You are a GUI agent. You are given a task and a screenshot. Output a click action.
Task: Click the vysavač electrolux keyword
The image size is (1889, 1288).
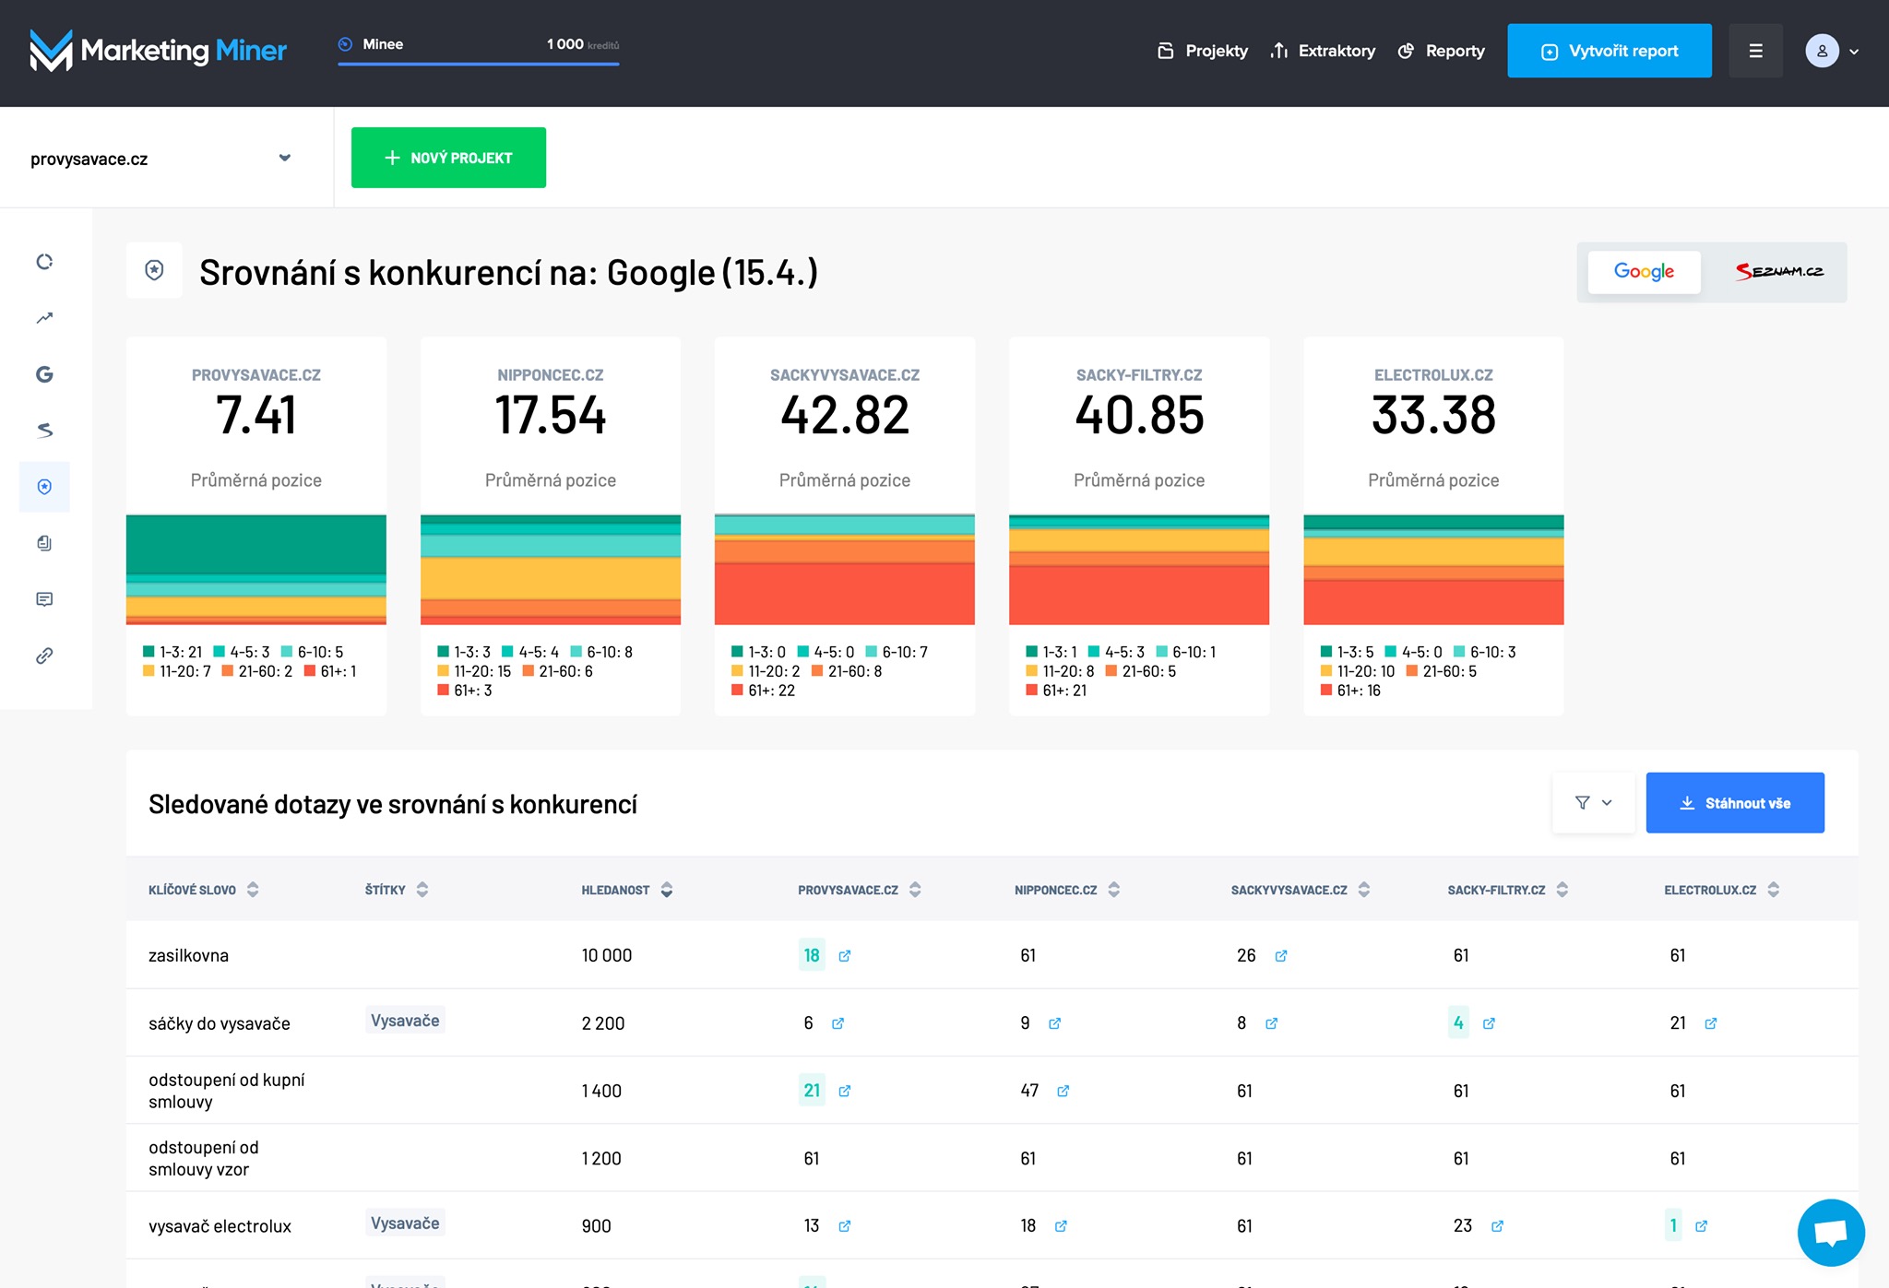[220, 1226]
